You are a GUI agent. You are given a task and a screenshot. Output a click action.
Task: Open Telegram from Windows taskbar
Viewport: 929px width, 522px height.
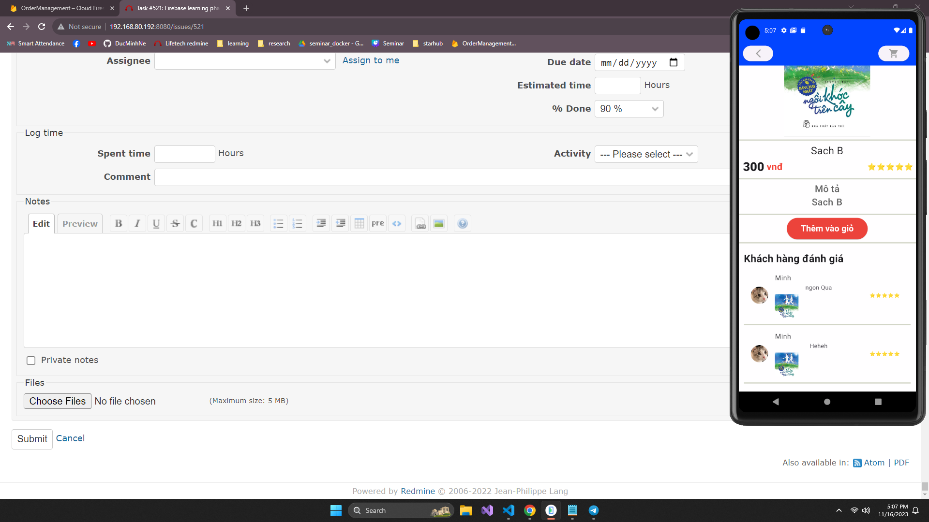tap(594, 510)
